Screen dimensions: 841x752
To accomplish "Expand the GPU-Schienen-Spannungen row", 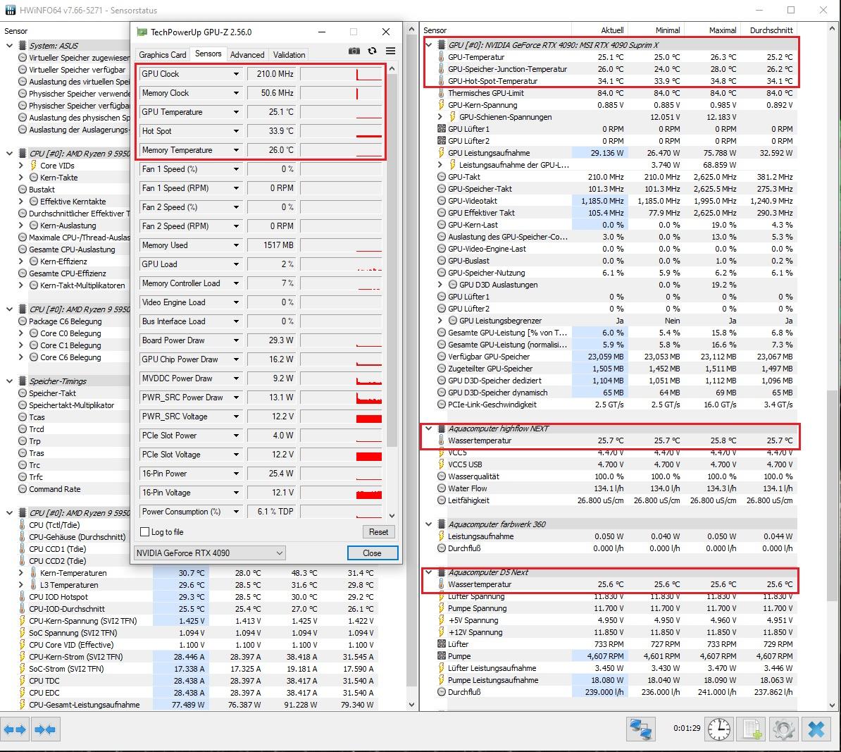I will point(440,117).
